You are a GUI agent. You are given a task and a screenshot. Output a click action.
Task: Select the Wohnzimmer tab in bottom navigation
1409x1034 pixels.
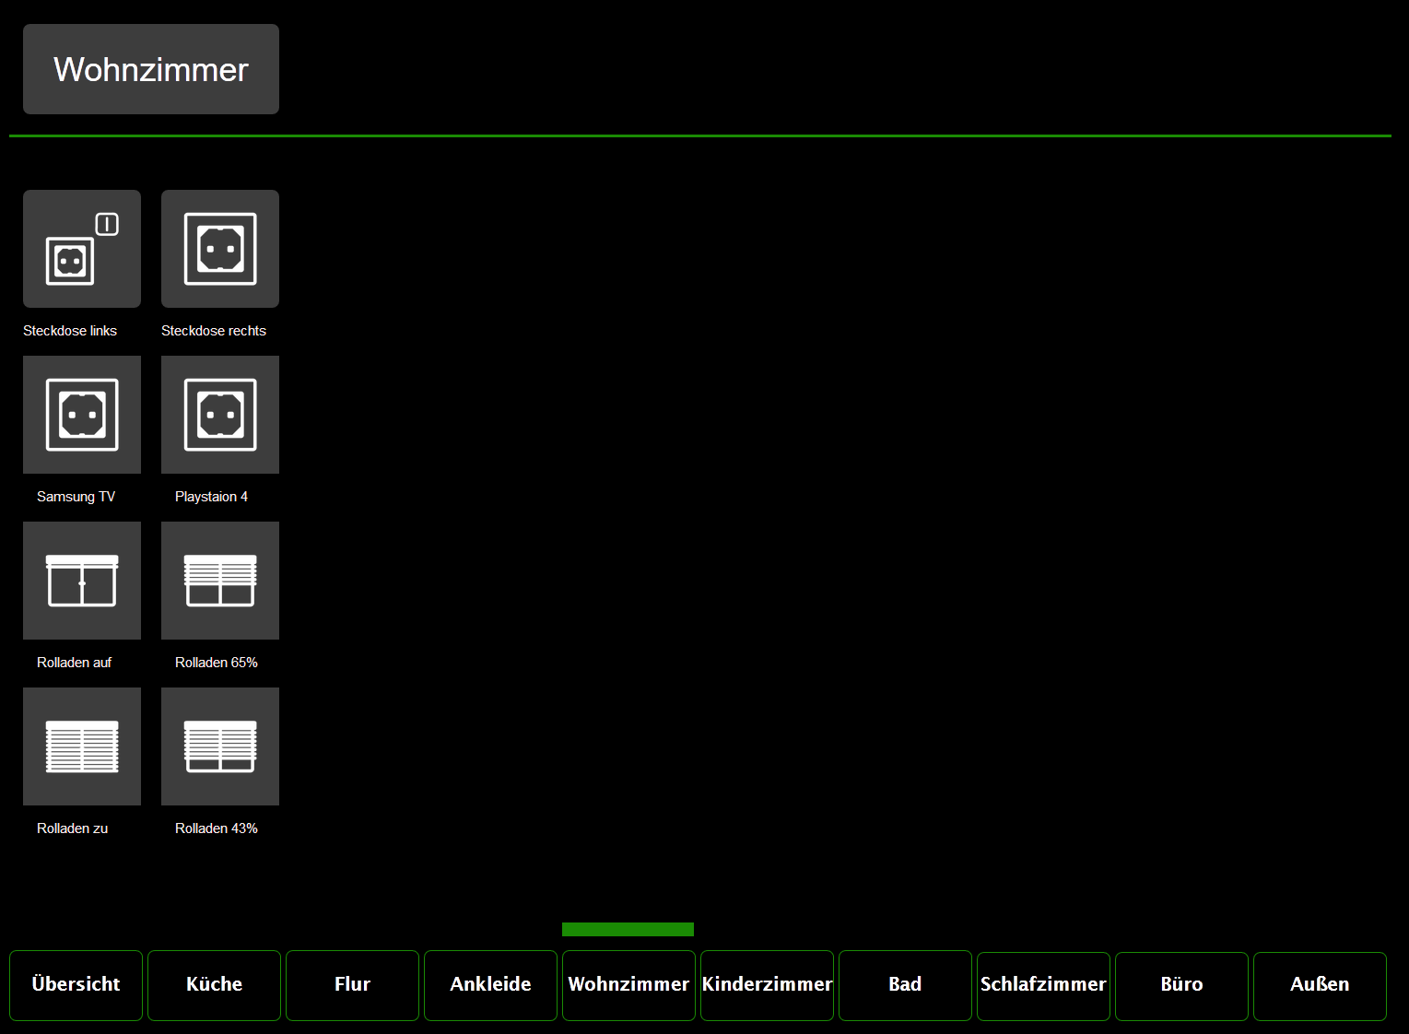click(628, 985)
